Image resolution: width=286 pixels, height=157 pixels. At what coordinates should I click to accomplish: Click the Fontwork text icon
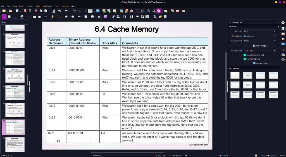point(149,11)
